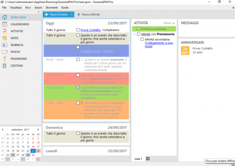Select day 30 in September row

pyautogui.click(x=33, y=155)
